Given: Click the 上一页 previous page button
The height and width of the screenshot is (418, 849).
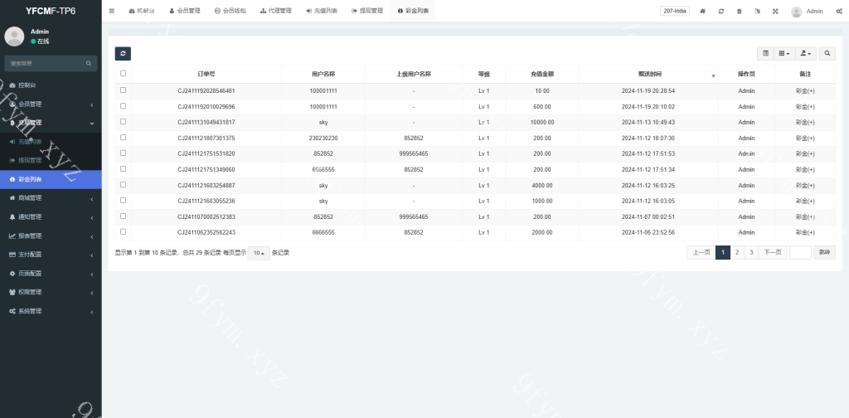Looking at the screenshot, I should [x=701, y=252].
